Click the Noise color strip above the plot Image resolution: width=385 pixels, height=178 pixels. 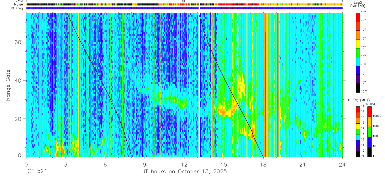[x=184, y=5]
